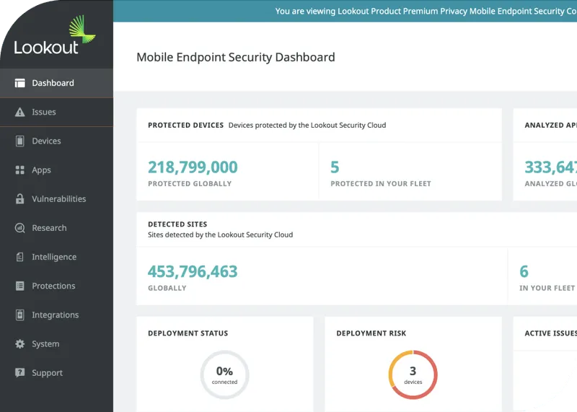Click 'Sites detected by the Lookout Security Cloud'

tap(221, 235)
